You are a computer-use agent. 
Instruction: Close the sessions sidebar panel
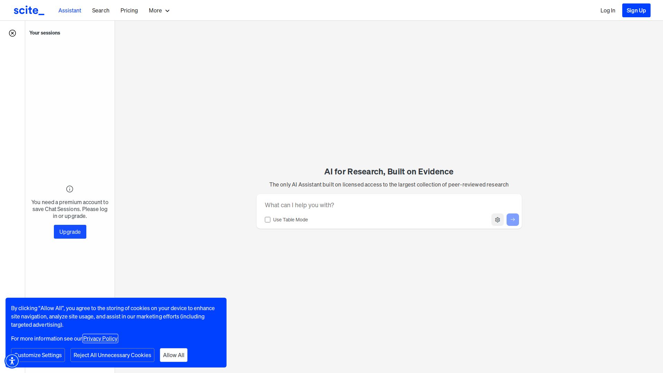coord(12,33)
